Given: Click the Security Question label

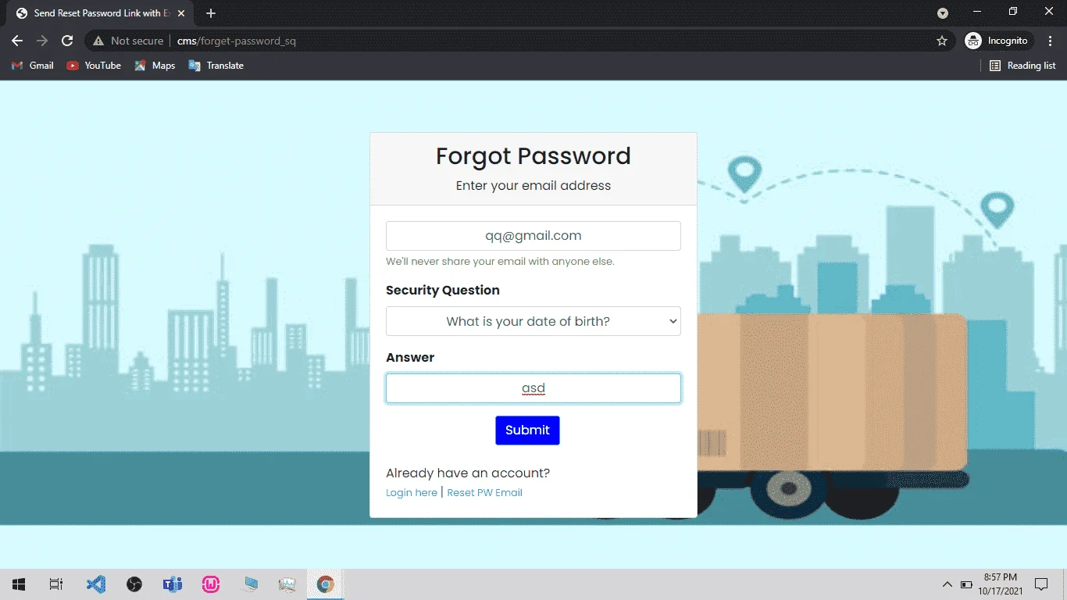Looking at the screenshot, I should (443, 290).
